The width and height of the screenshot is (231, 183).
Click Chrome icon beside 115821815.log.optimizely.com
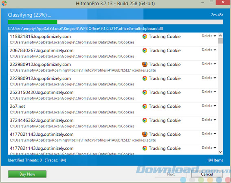145,37
